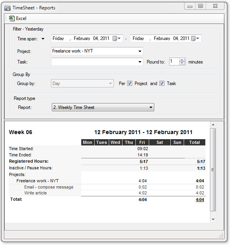Click the Inactive hours total 1:13 in Total column
This screenshot has height=245, width=230.
click(x=201, y=168)
